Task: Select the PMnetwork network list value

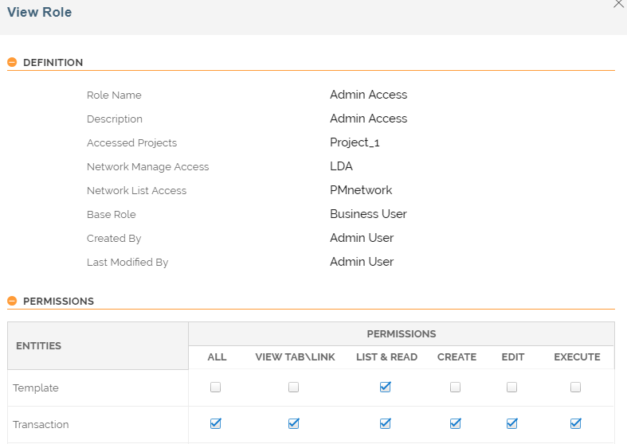Action: [361, 190]
